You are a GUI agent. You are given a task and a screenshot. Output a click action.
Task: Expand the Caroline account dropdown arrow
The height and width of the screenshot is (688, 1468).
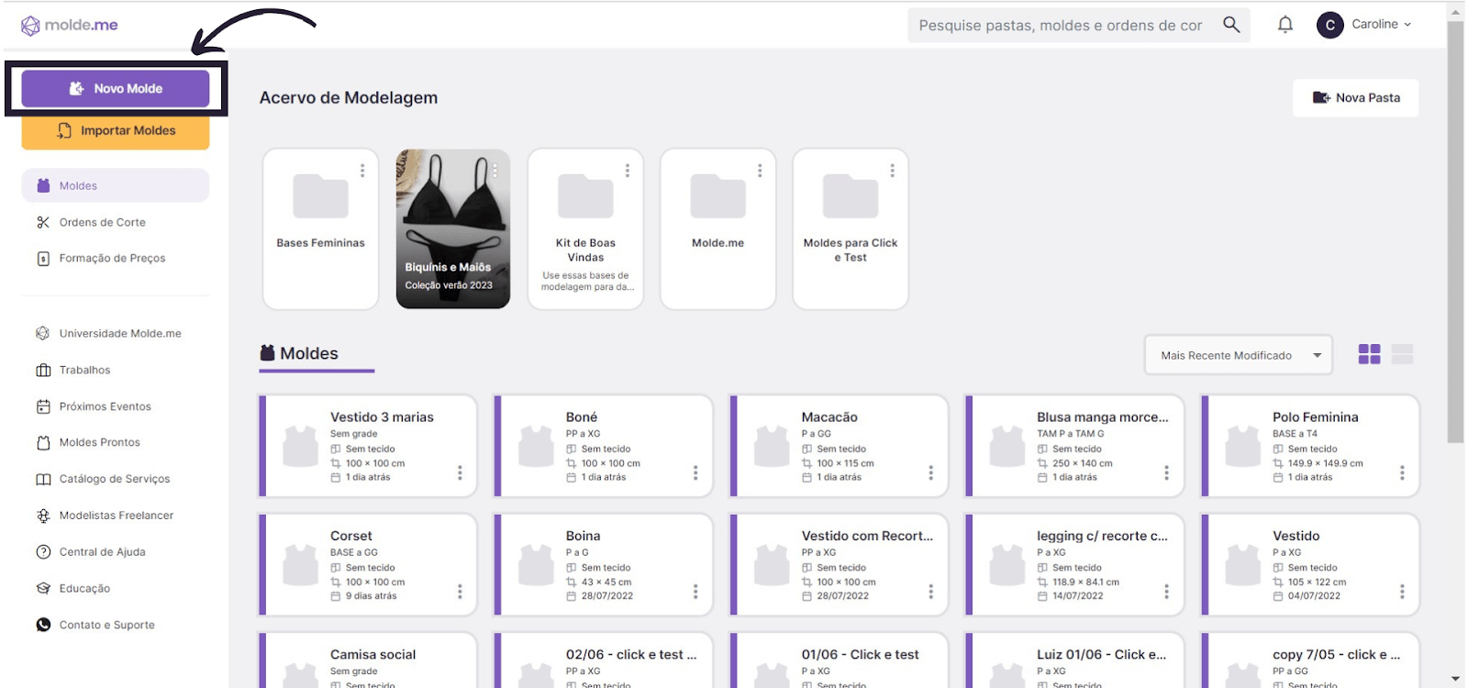pyautogui.click(x=1407, y=25)
